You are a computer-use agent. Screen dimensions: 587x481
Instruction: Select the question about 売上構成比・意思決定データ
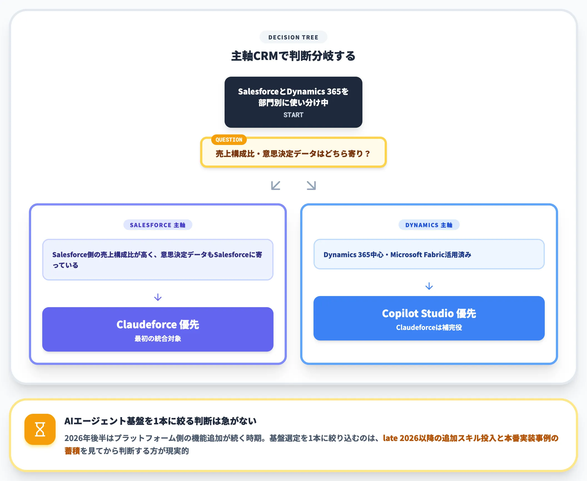pyautogui.click(x=293, y=152)
